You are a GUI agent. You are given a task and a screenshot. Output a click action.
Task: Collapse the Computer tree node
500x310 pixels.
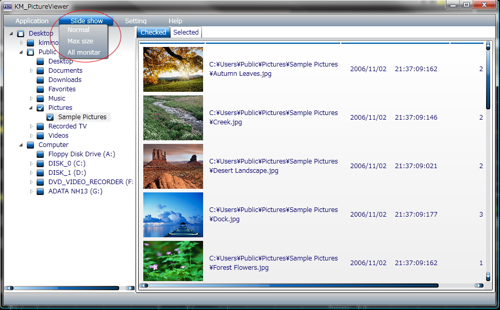coord(22,145)
